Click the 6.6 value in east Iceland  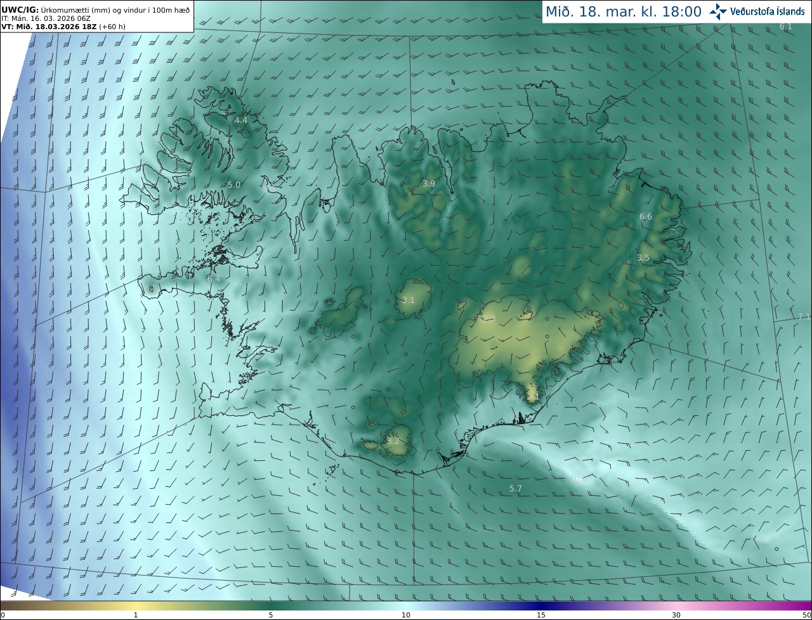pyautogui.click(x=646, y=216)
